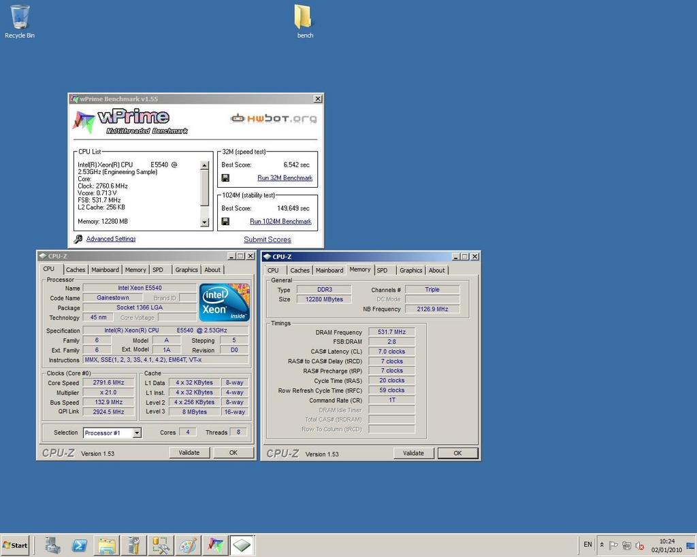The image size is (697, 557).
Task: Open Mainboard tab in right CPU-Z window
Action: pyautogui.click(x=329, y=270)
